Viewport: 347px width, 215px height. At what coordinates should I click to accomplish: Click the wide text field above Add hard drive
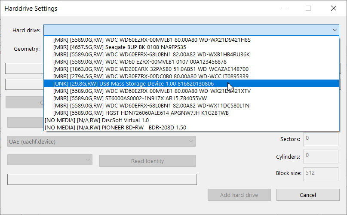point(102,179)
